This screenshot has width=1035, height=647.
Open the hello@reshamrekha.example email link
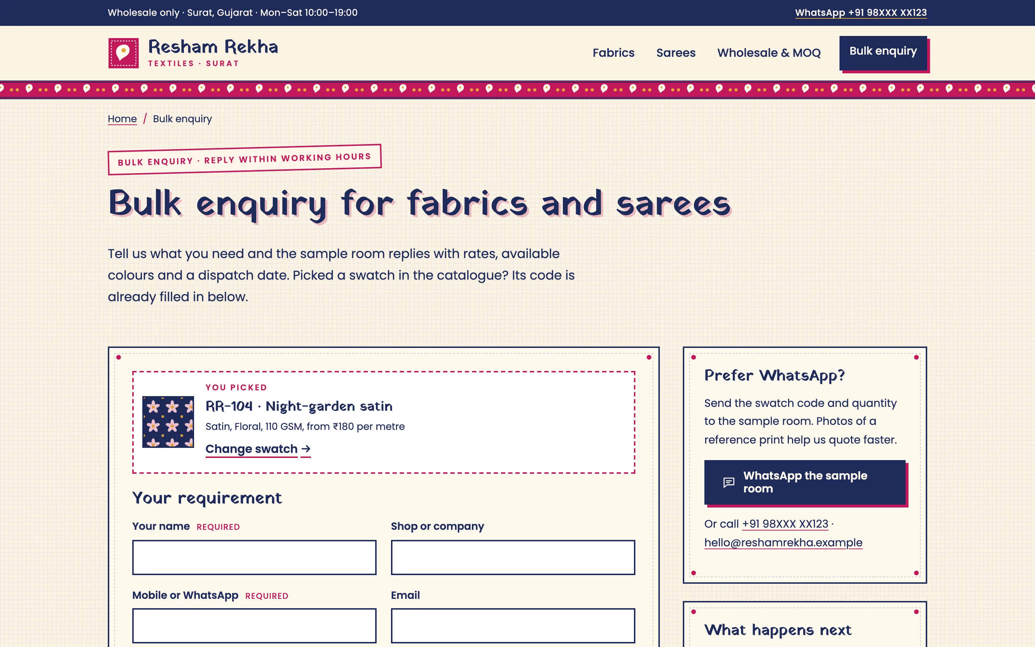click(x=783, y=543)
